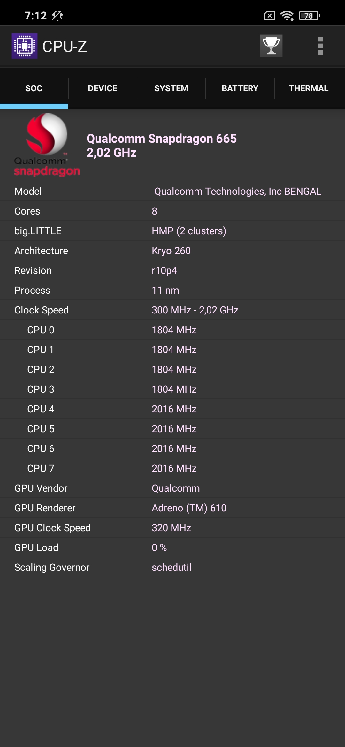Tap the Architecture Kryo 260 row

172,251
